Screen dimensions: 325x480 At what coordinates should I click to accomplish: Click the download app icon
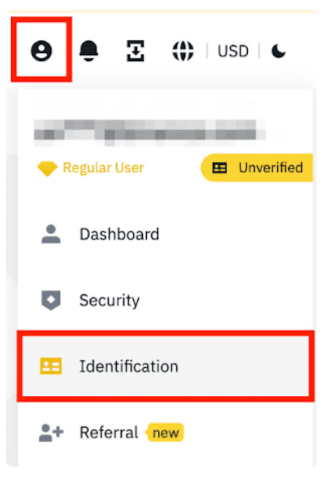[x=136, y=50]
